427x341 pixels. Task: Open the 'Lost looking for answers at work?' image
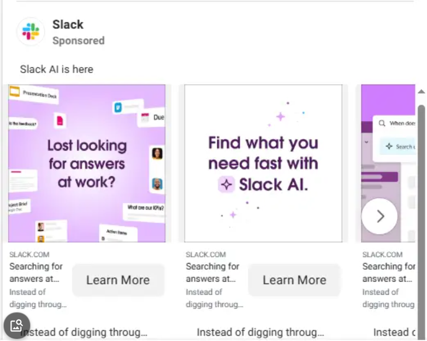tap(87, 163)
